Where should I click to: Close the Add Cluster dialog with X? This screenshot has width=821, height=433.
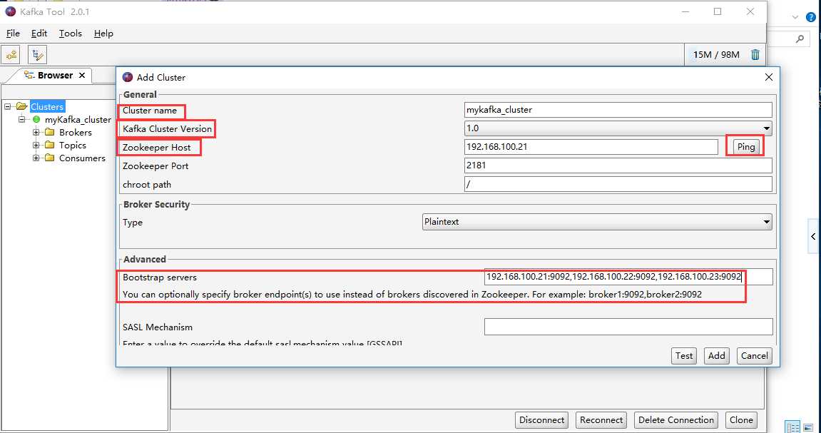(x=769, y=77)
